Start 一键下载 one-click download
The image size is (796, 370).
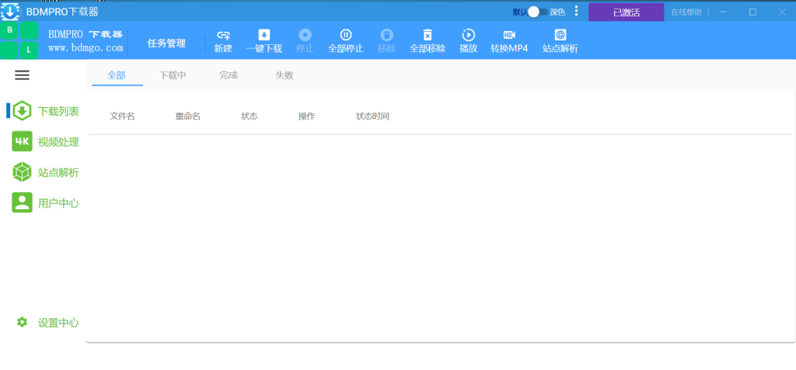tap(264, 42)
